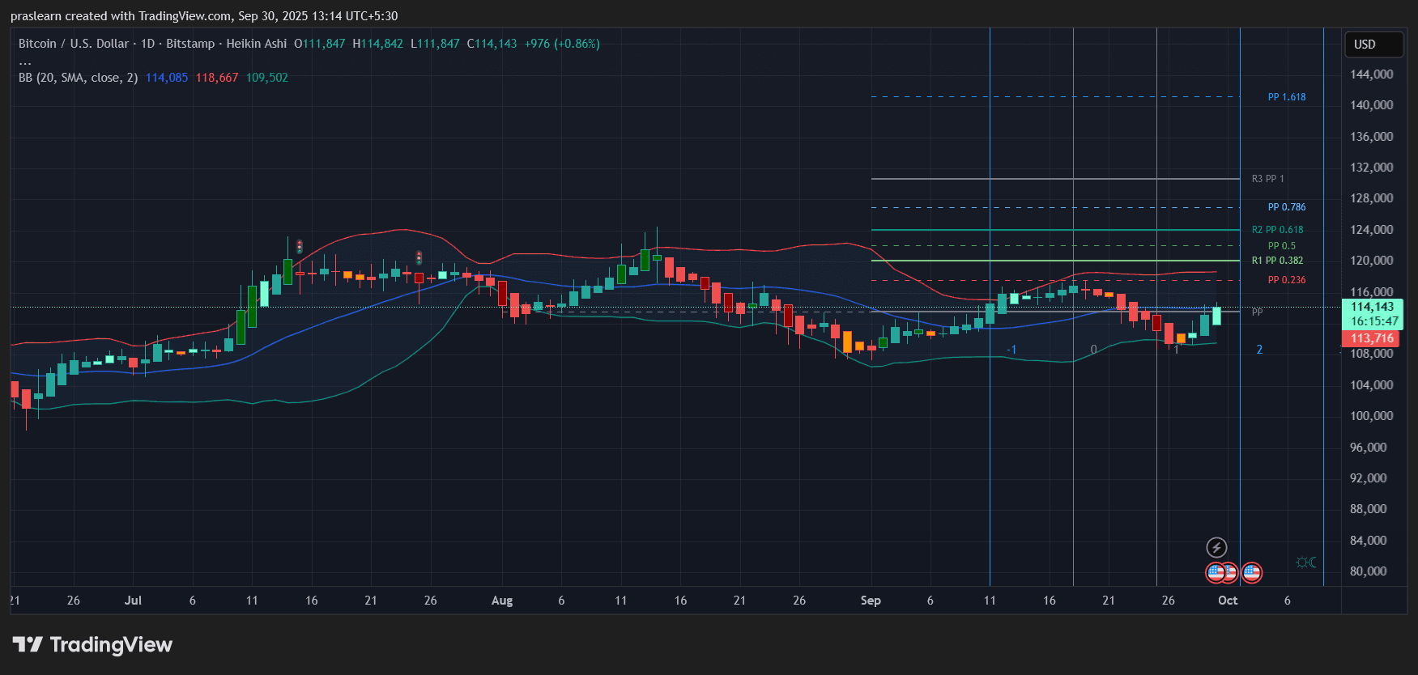The image size is (1418, 675).
Task: Click the red 113,716 price label
Action: 1372,338
